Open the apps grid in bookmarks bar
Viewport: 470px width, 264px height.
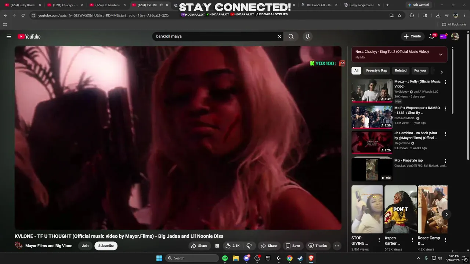click(5, 25)
